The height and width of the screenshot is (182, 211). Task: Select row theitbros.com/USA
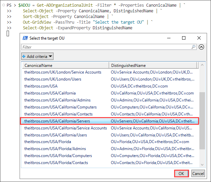pyautogui.click(x=110, y=86)
